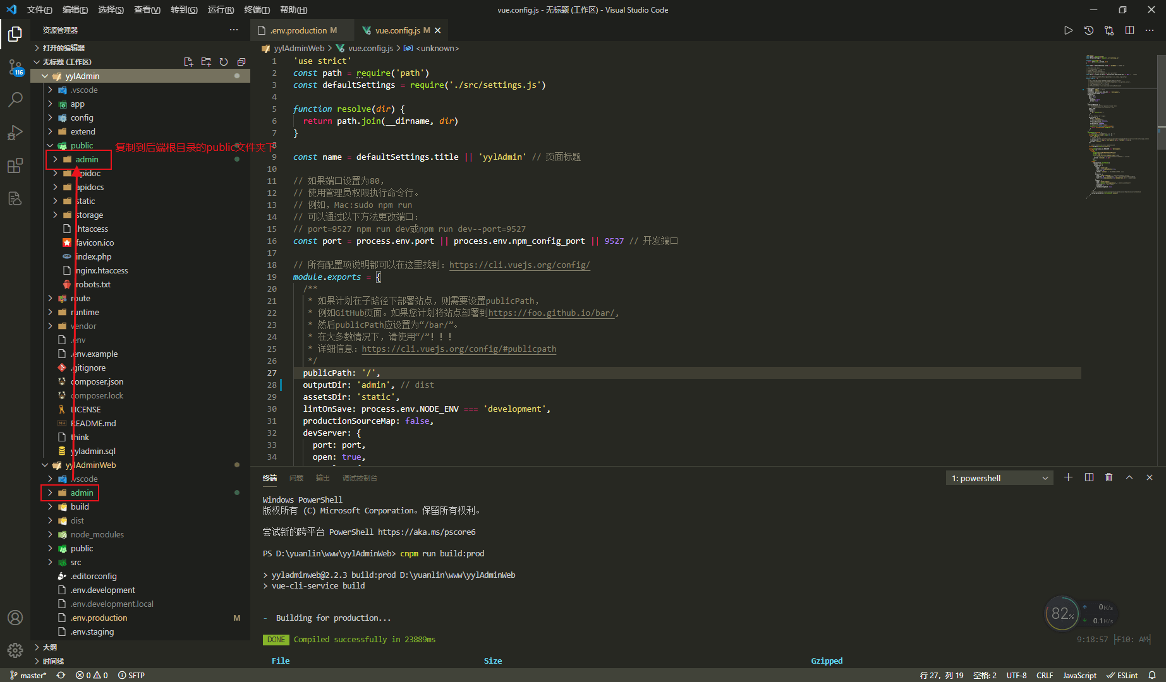Switch to the 调试控制台 tab
Screen dimensions: 1166x682
pyautogui.click(x=360, y=478)
